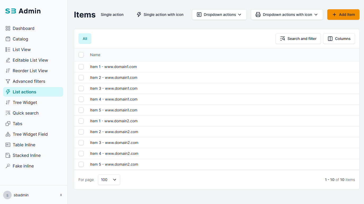Viewport: 364px width, 204px height.
Task: Click the sbadmin avatar circle
Action: pos(7,195)
